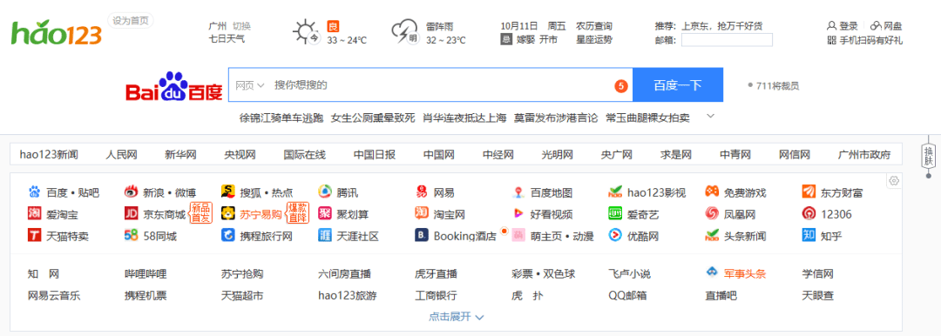Click the 知乎 icon
Image resolution: width=941 pixels, height=336 pixels.
(x=809, y=235)
